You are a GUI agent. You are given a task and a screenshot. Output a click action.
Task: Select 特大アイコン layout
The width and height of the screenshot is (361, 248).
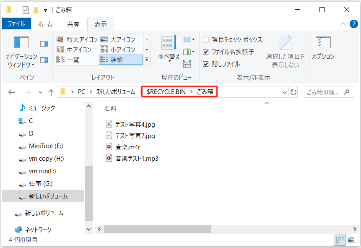(x=77, y=39)
